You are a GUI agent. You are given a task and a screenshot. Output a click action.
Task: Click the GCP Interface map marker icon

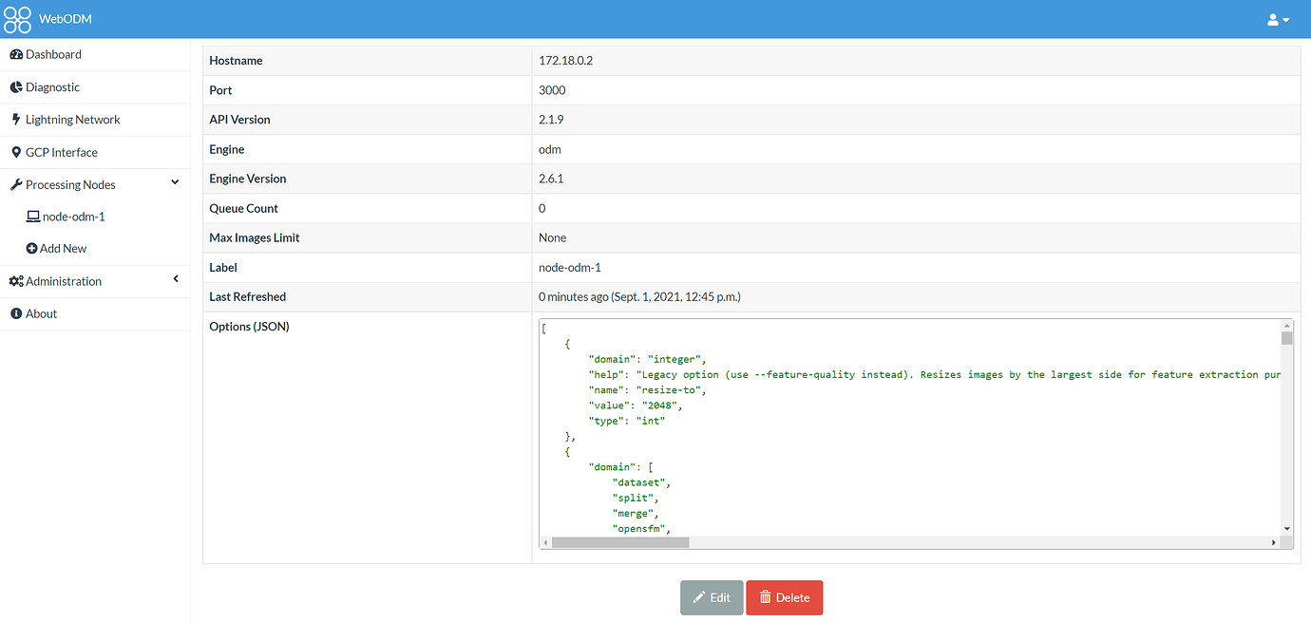coord(15,152)
